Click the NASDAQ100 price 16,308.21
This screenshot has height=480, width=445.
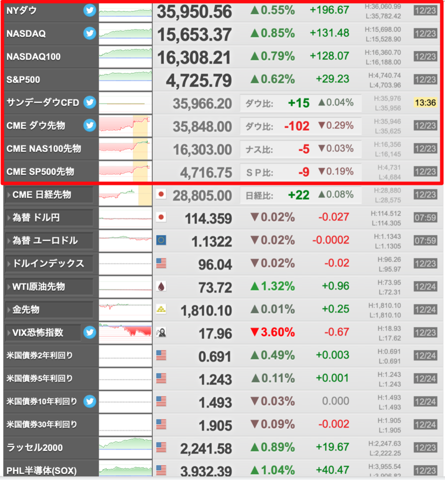click(x=194, y=58)
